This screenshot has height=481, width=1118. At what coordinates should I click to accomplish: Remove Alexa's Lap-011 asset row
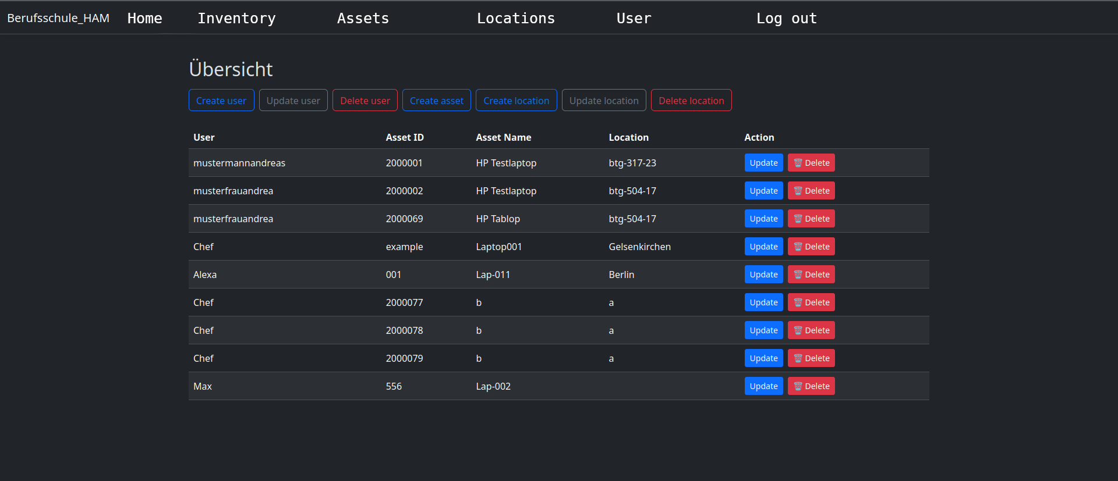pyautogui.click(x=811, y=275)
